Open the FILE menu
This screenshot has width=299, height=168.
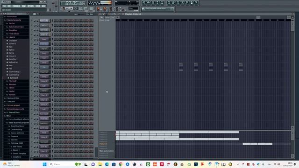click(x=4, y=6)
